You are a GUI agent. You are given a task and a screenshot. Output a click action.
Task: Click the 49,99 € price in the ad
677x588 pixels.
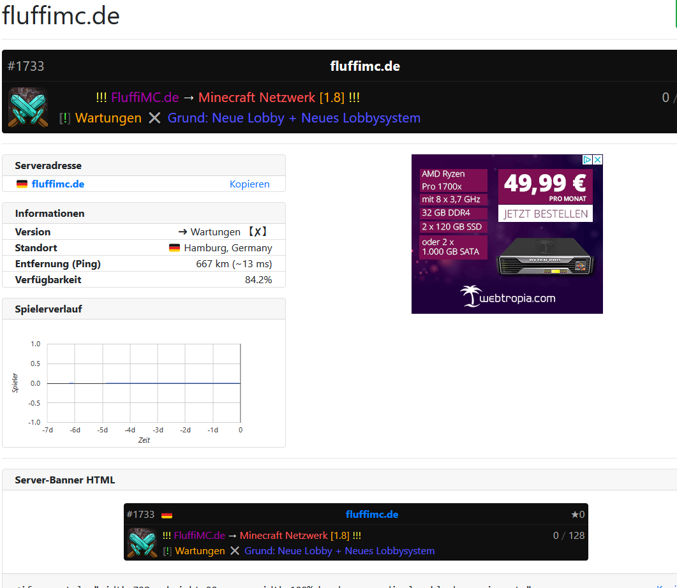(545, 184)
